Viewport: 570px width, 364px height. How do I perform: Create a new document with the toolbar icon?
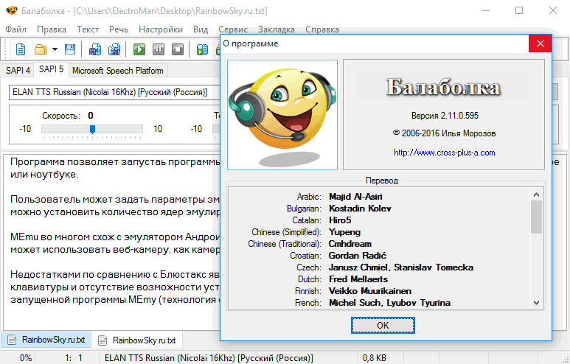click(21, 49)
